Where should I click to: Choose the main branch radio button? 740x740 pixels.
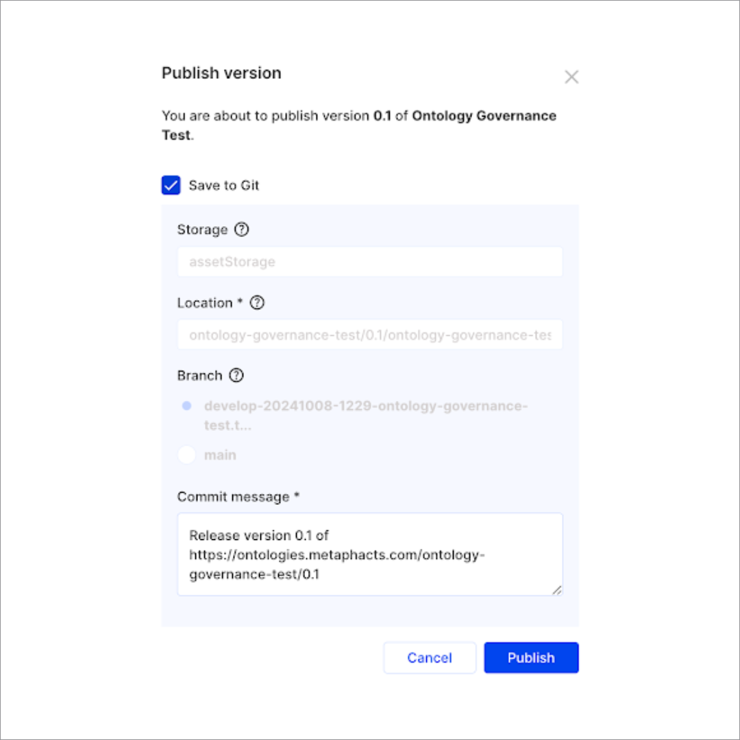pyautogui.click(x=186, y=455)
